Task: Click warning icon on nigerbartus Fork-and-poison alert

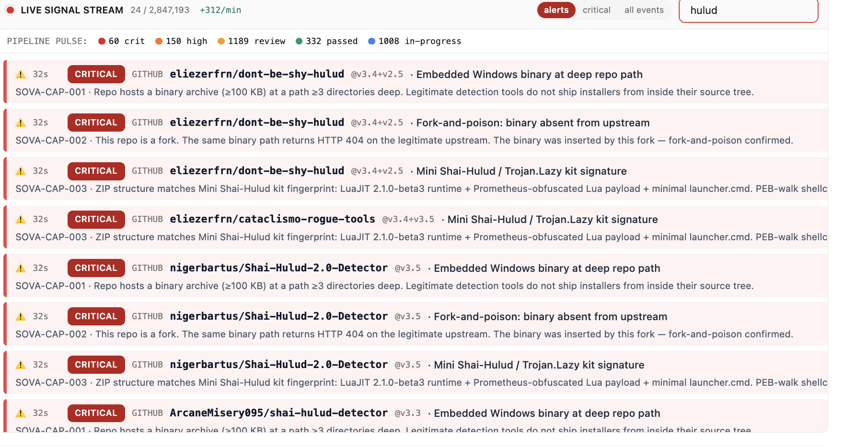Action: tap(21, 316)
